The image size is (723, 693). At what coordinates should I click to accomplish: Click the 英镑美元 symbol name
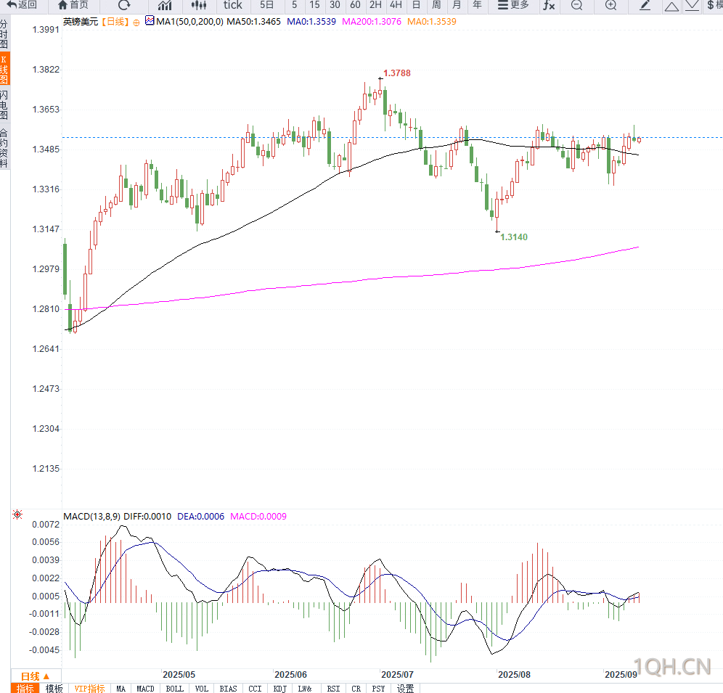[x=81, y=22]
